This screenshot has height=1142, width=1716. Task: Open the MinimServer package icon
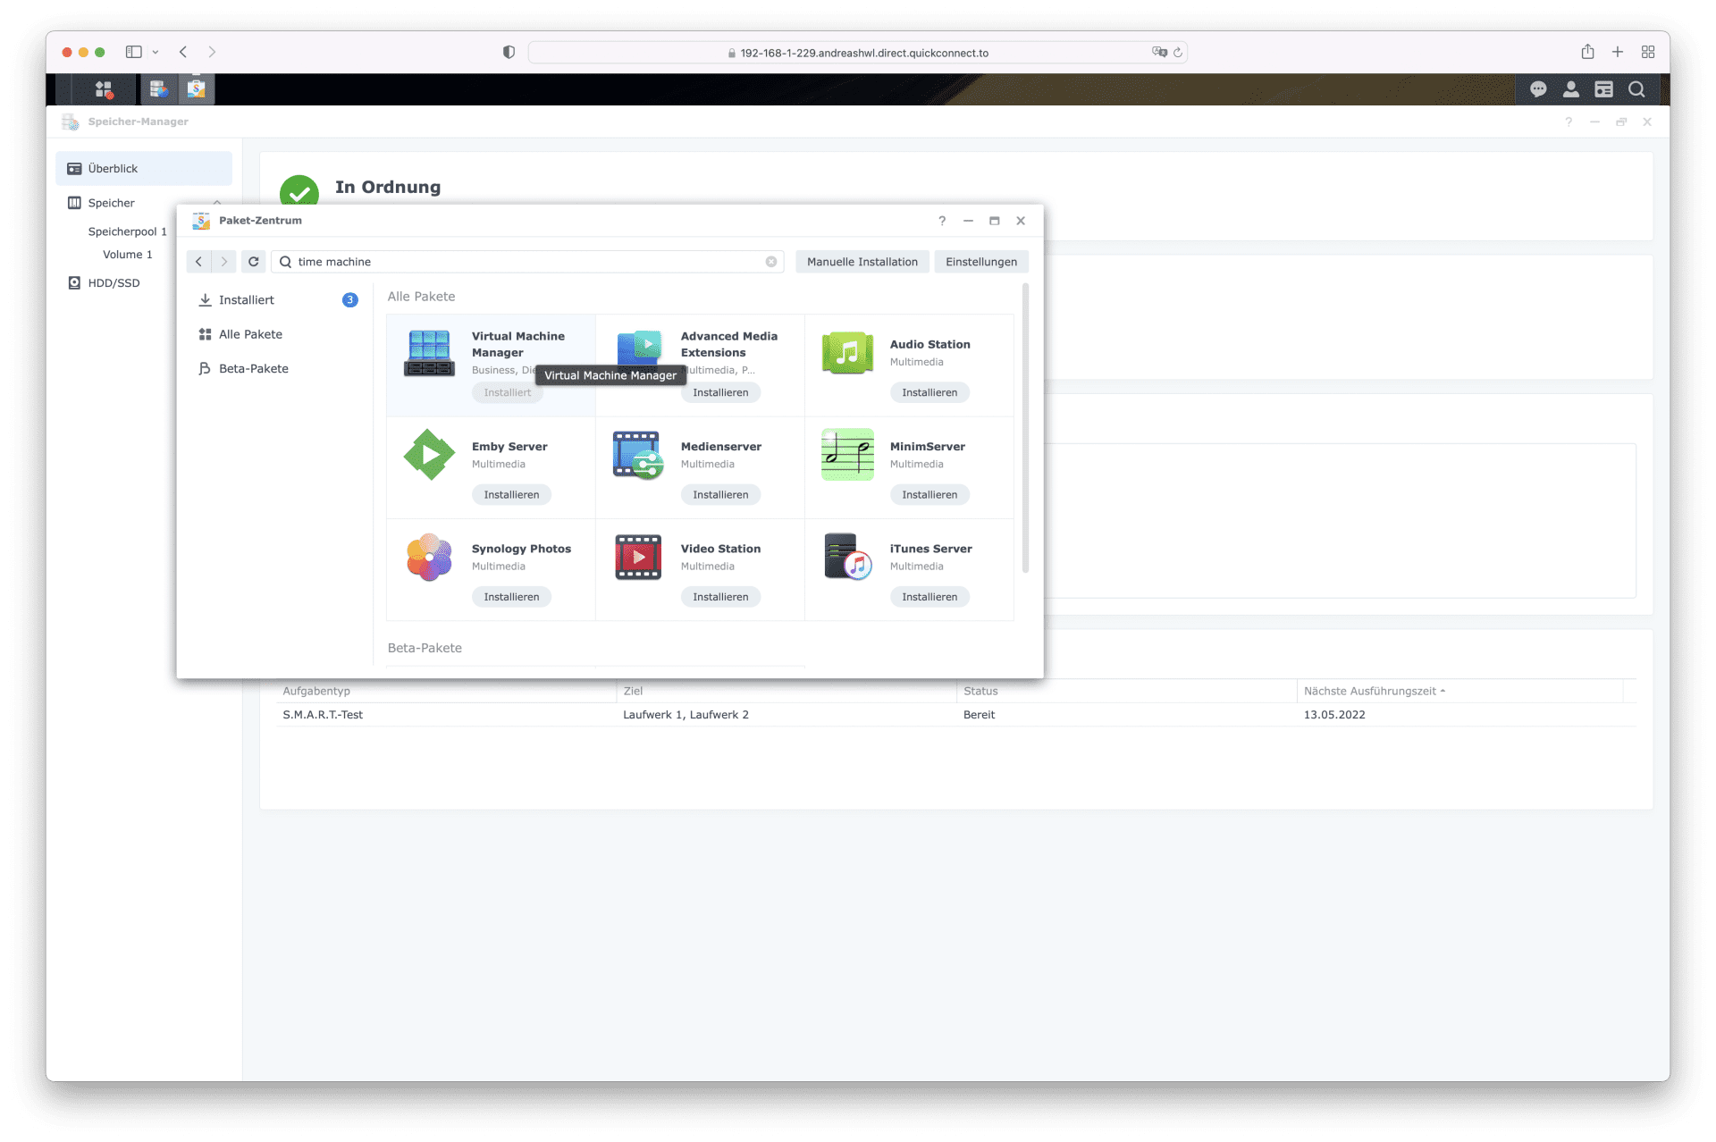coord(847,455)
